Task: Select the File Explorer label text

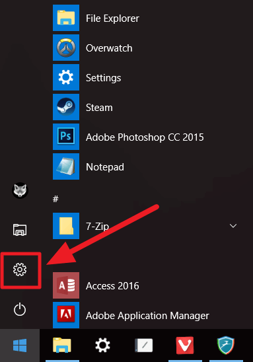Action: [112, 18]
